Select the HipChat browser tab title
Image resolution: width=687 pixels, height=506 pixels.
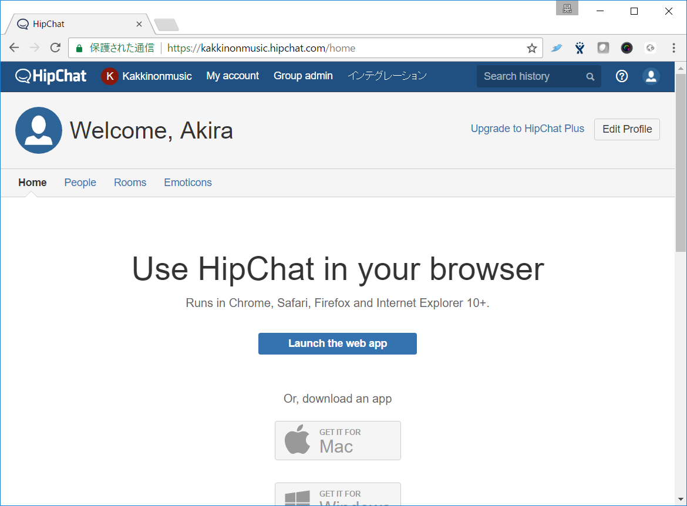(x=49, y=24)
